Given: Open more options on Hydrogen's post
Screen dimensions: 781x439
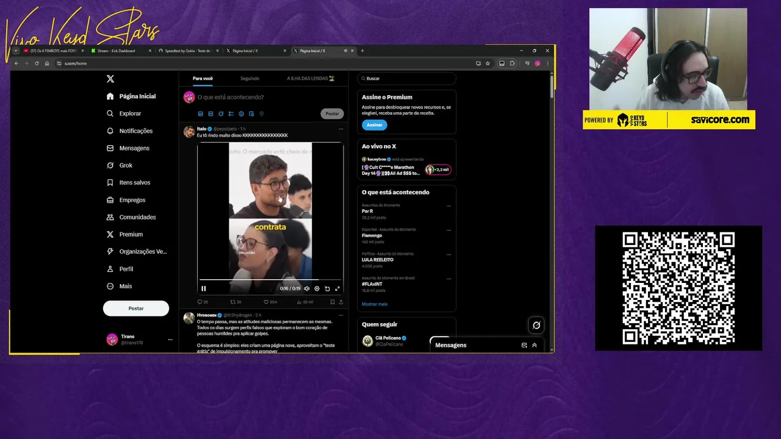Looking at the screenshot, I should pyautogui.click(x=340, y=315).
